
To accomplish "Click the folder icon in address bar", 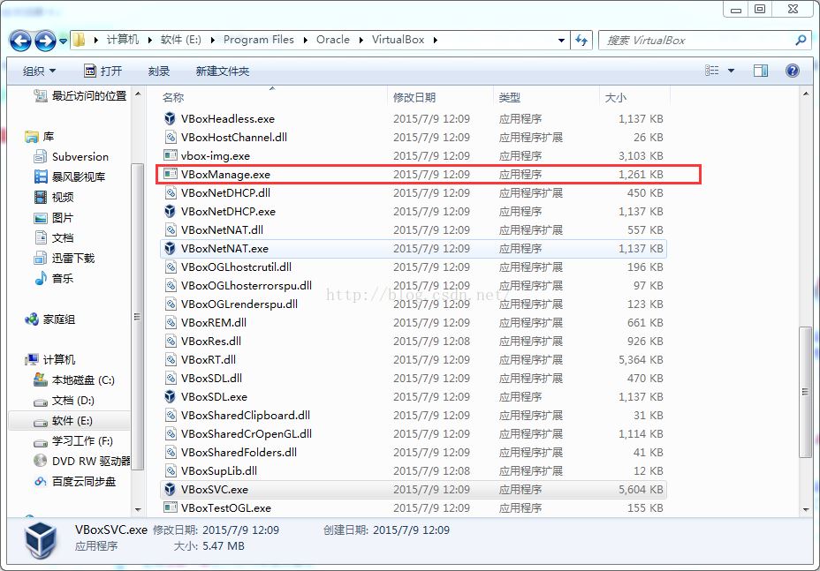I will tap(79, 40).
